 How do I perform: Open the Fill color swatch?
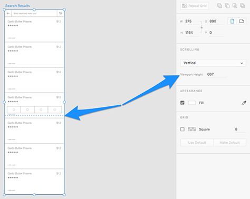point(192,103)
